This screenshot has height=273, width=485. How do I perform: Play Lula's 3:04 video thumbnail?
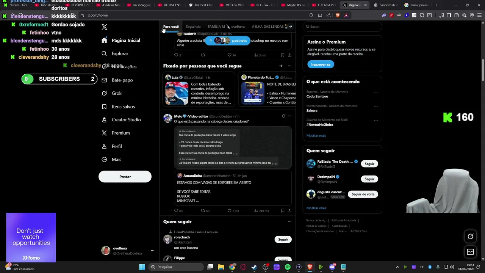click(x=177, y=93)
